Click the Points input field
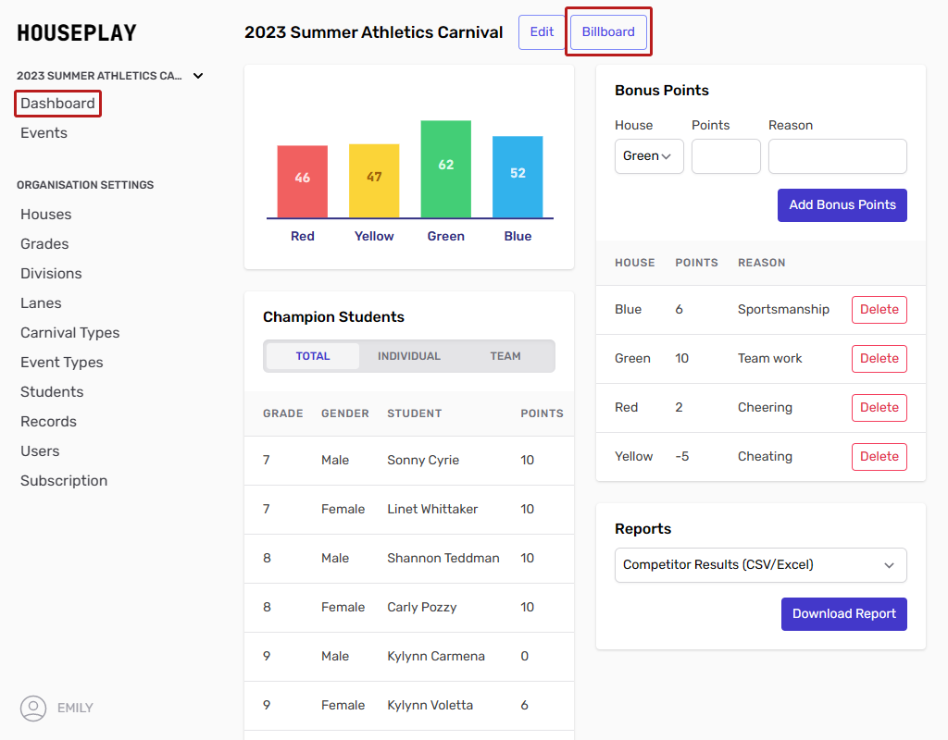Screen dimensions: 948x740 [x=726, y=156]
